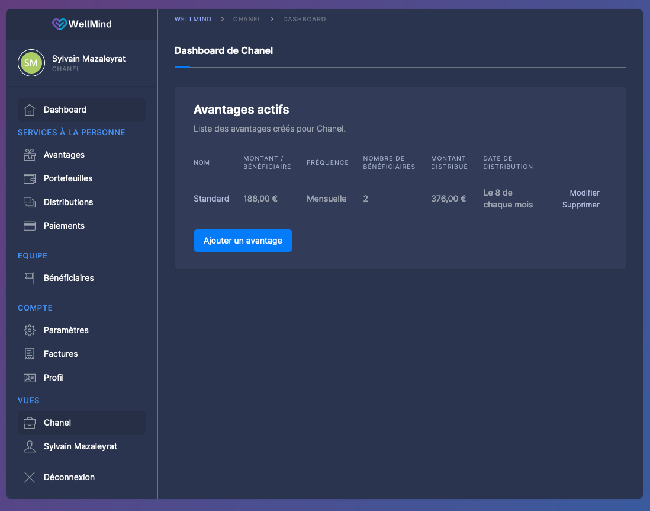
Task: Click the Distributions stacked-windows icon
Action: pos(30,202)
